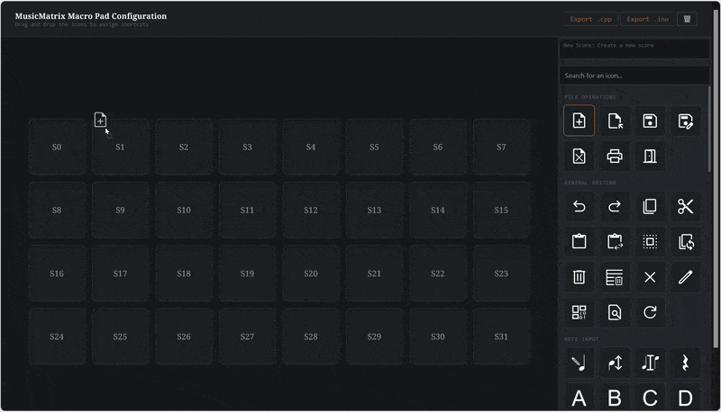
Task: Select the pencil edit icon
Action: 686,277
